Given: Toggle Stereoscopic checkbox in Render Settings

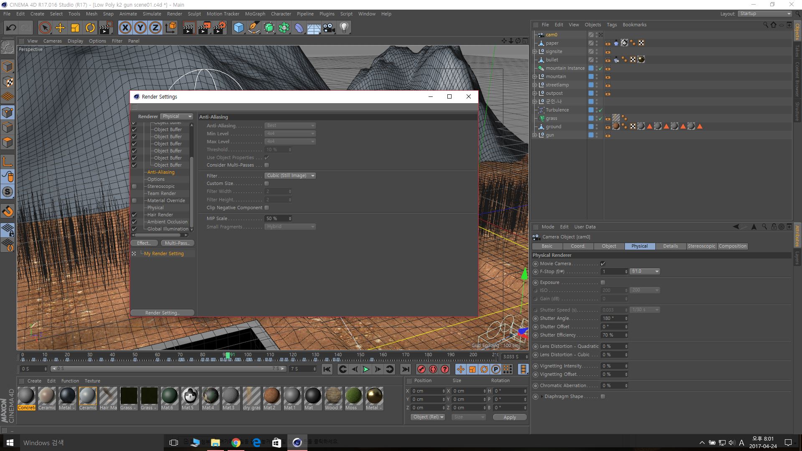Looking at the screenshot, I should (x=134, y=186).
